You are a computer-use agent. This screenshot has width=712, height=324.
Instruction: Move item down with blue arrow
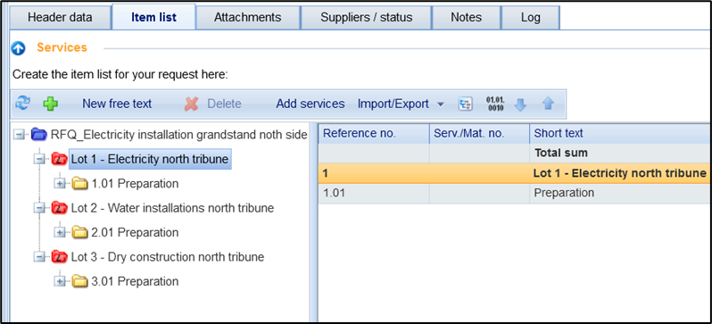[x=520, y=104]
